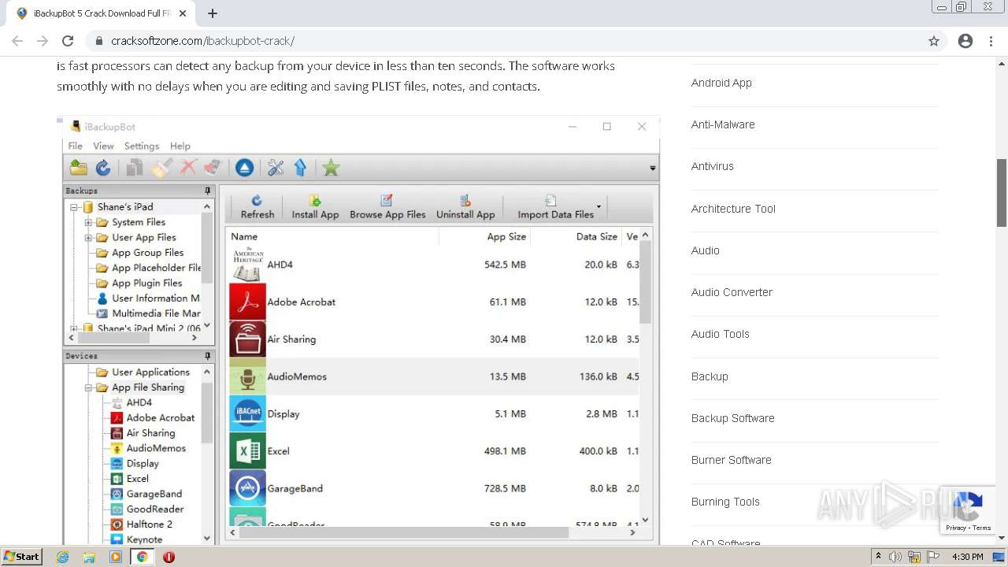The width and height of the screenshot is (1008, 567).
Task: Click the Uninstall App icon button
Action: click(x=465, y=207)
